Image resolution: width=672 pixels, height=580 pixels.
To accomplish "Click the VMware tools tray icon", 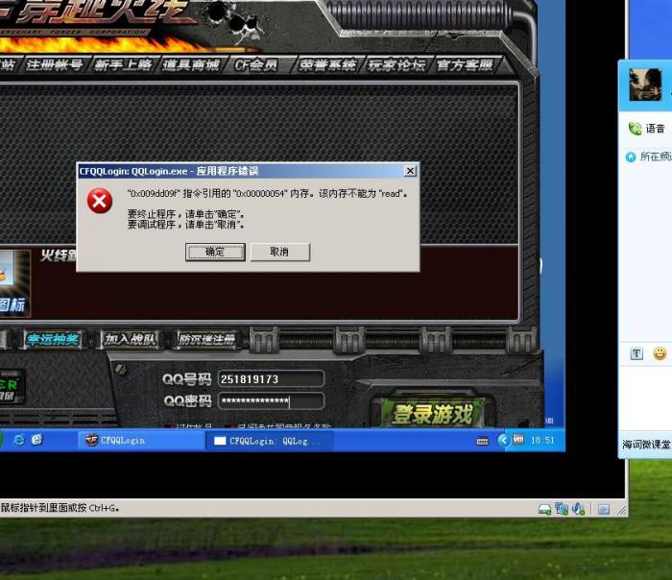I will click(x=518, y=440).
